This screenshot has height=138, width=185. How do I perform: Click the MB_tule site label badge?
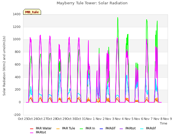click(x=32, y=12)
